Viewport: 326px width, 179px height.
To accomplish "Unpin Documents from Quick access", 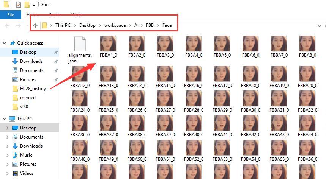I will 56,70.
